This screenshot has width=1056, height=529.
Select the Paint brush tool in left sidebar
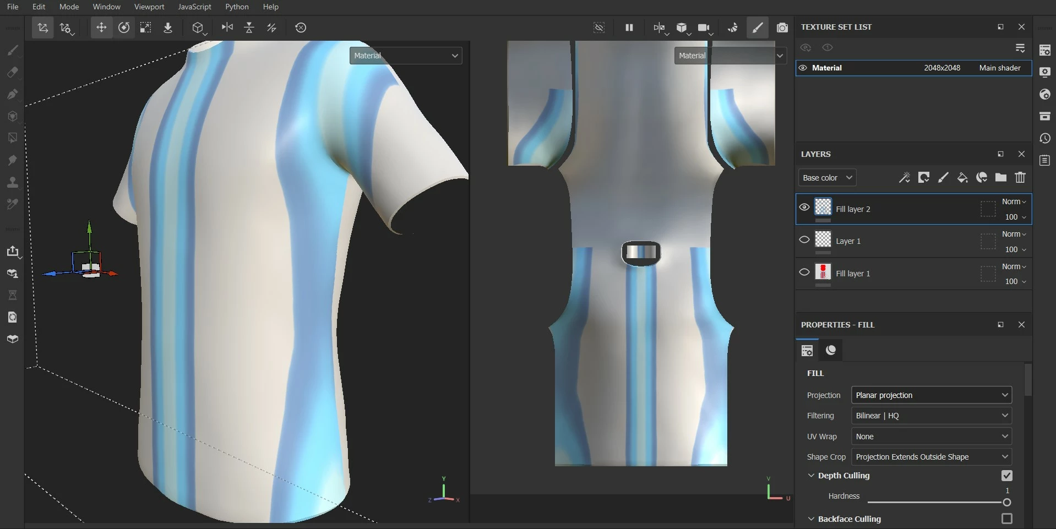point(12,50)
